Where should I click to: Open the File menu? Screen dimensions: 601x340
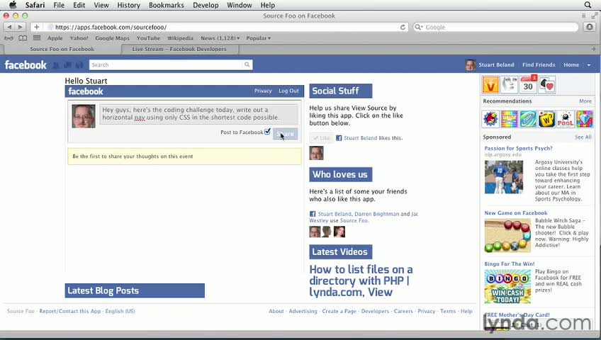click(59, 5)
